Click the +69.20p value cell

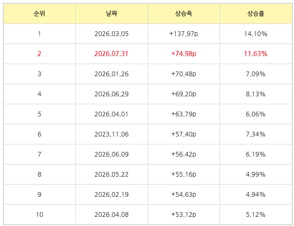point(184,94)
